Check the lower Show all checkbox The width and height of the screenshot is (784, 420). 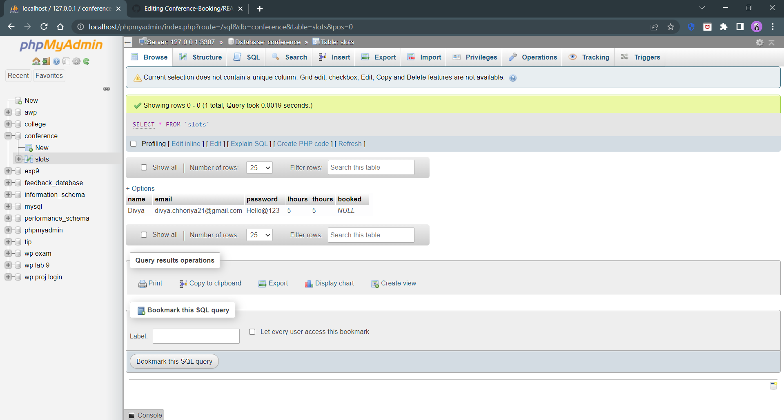coord(144,234)
